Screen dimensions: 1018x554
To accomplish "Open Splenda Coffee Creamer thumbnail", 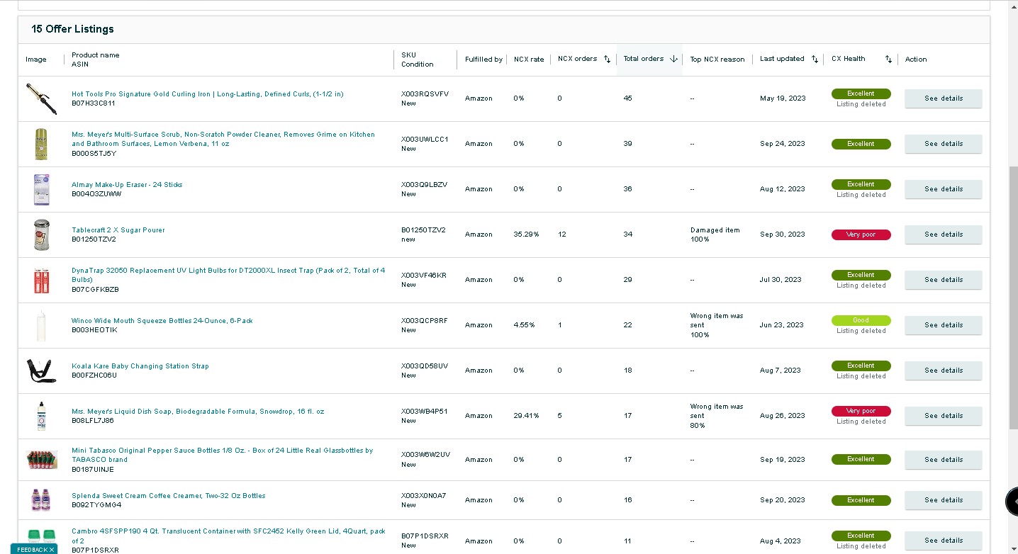I will (42, 500).
